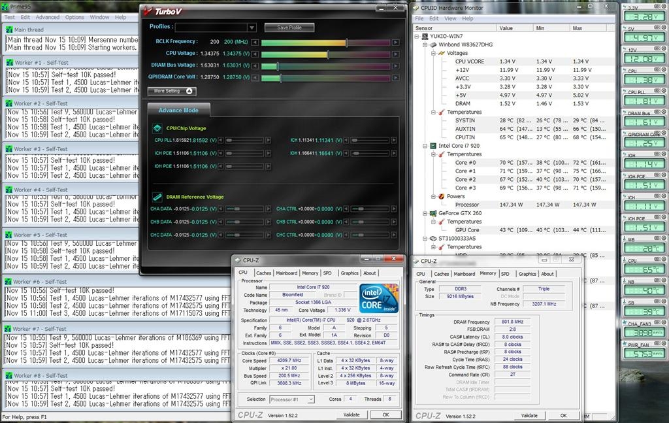
Task: Collapse the More Setting panel
Action: (x=172, y=91)
